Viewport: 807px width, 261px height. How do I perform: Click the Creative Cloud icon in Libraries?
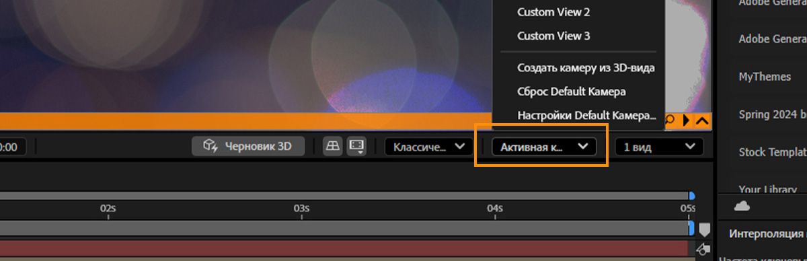coord(742,206)
